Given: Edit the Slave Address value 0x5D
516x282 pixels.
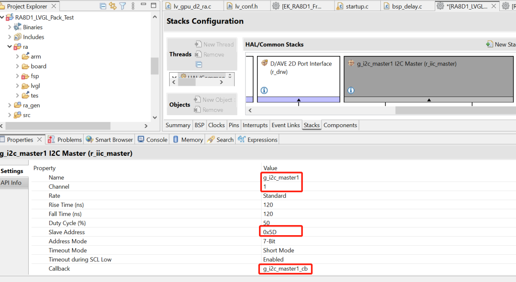Looking at the screenshot, I should click(x=270, y=232).
